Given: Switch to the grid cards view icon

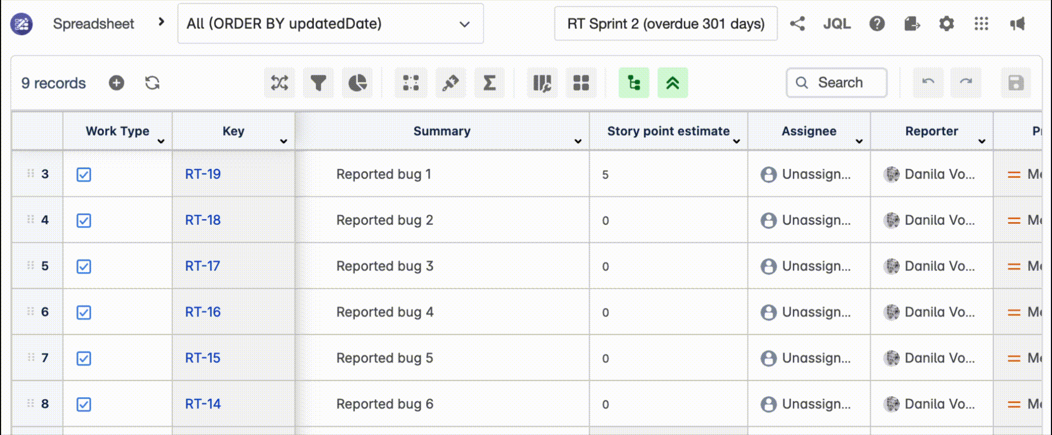Looking at the screenshot, I should click(x=581, y=83).
